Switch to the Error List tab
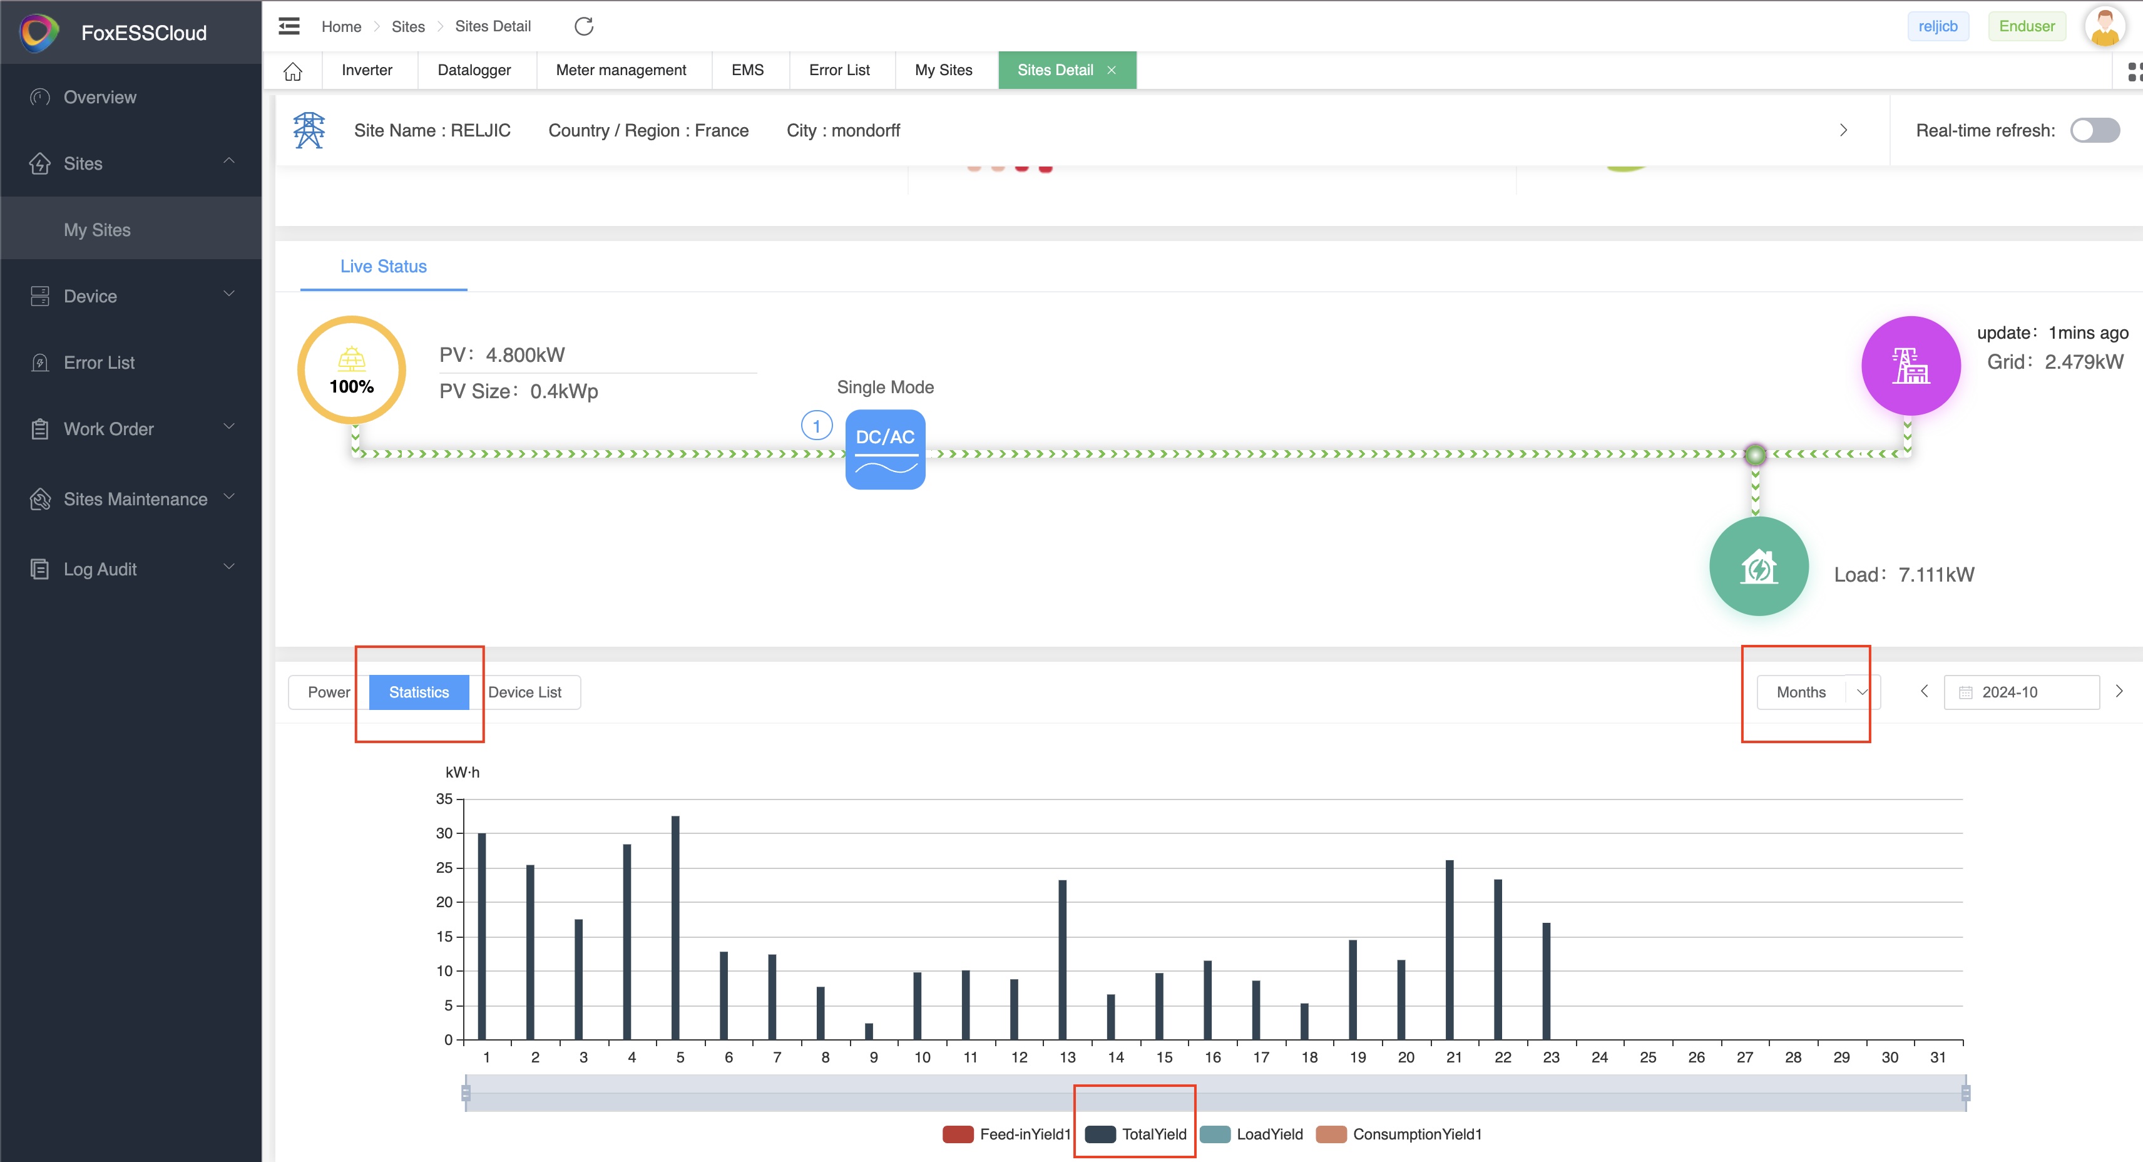 pyautogui.click(x=839, y=71)
